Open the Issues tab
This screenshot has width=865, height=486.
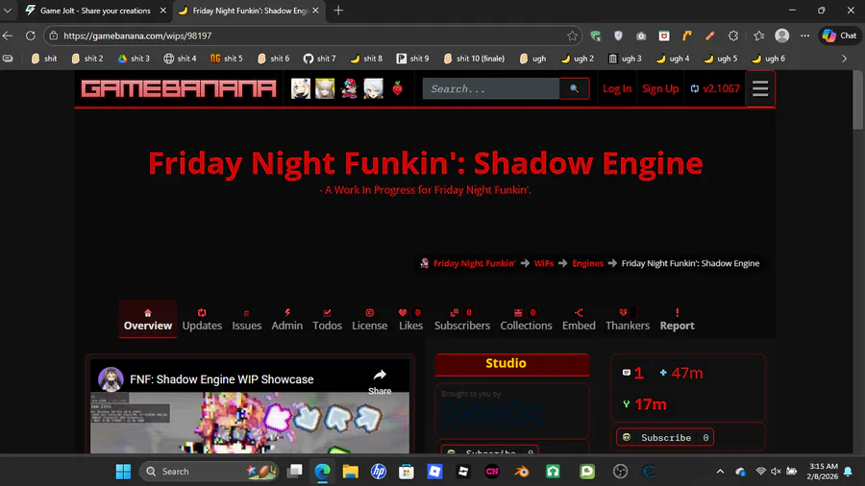[x=247, y=320]
